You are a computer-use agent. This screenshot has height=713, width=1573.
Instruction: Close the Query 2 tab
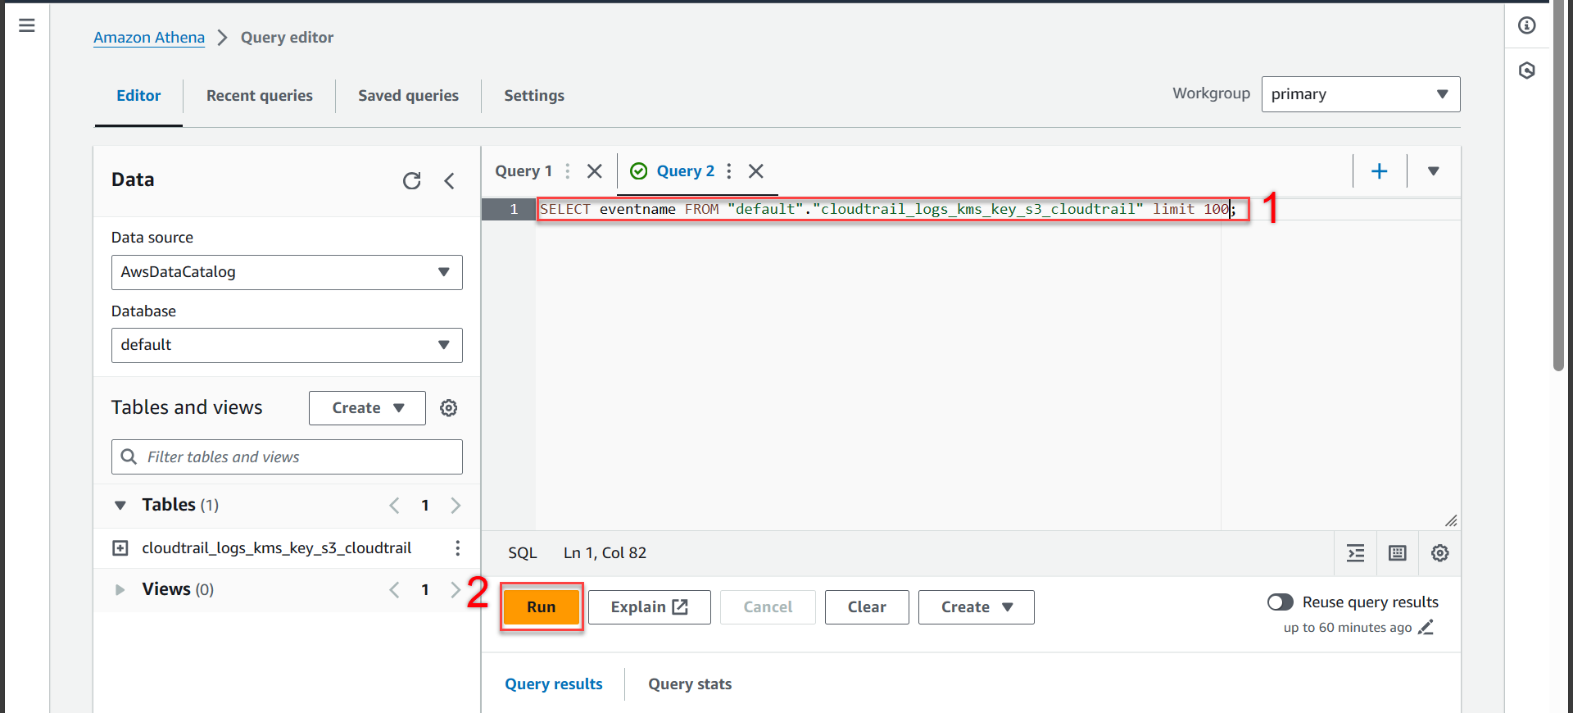pyautogui.click(x=756, y=171)
